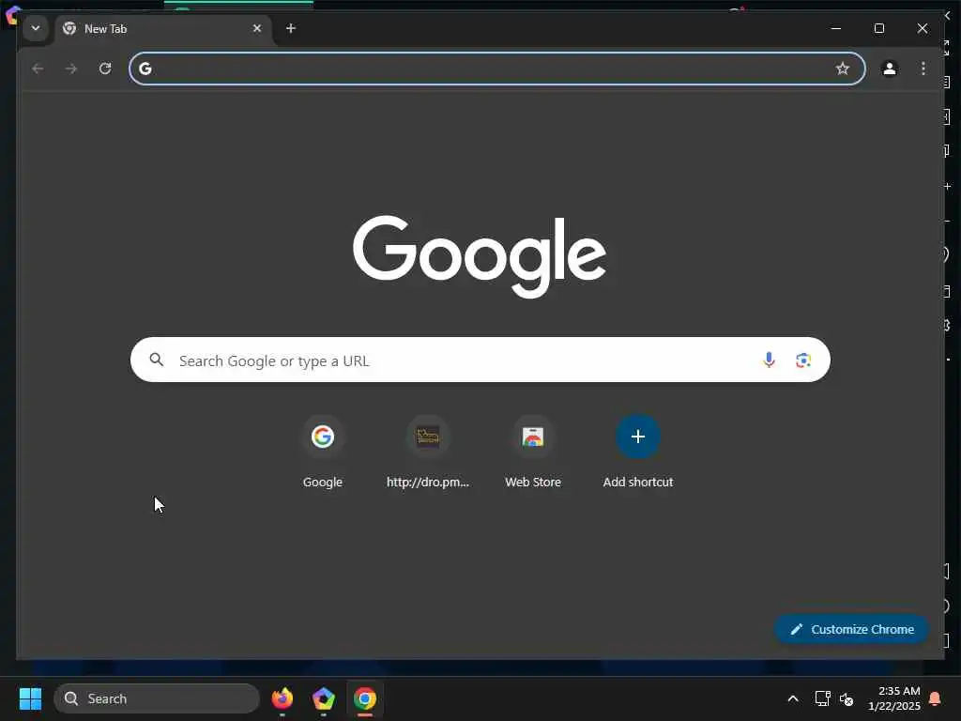
Task: Click the Chrome taskbar icon
Action: coord(365,698)
